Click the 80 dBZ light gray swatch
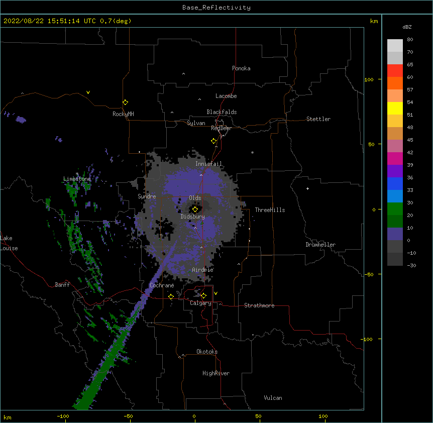The width and height of the screenshot is (433, 423). 395,46
